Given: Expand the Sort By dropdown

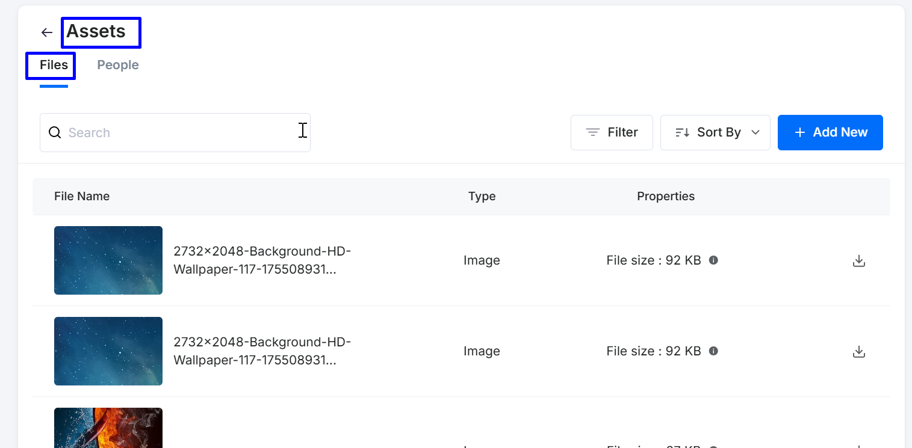Looking at the screenshot, I should [715, 132].
